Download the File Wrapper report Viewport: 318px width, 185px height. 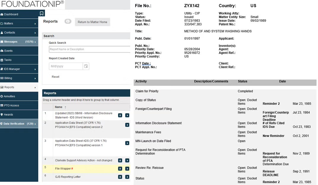click(x=120, y=169)
